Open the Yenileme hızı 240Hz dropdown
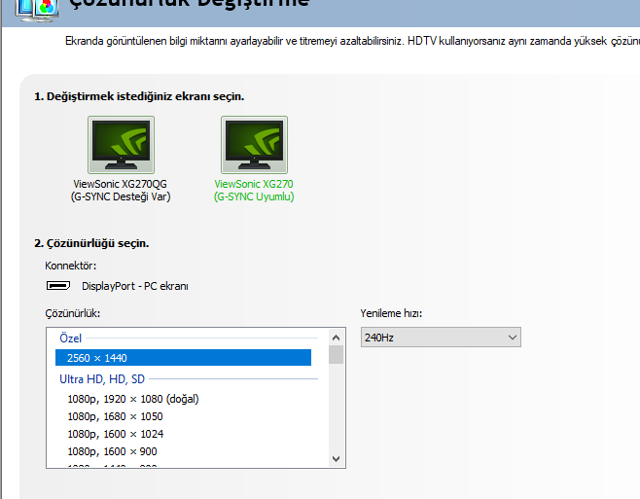Viewport: 640px width, 499px height. (x=441, y=337)
